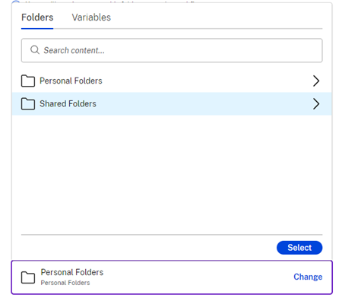
Task: Expand Personal Folders with its chevron
Action: 316,81
